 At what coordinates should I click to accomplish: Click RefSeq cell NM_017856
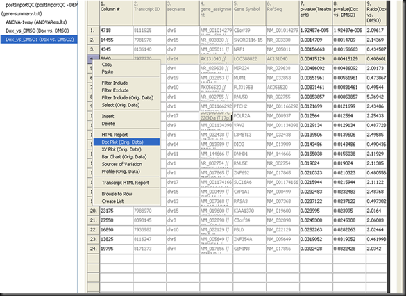(282, 249)
